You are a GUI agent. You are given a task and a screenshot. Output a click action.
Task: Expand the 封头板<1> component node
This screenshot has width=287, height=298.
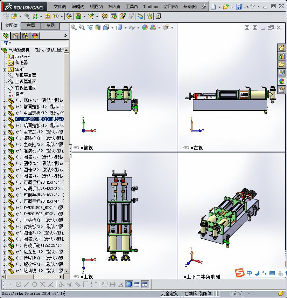[4, 222]
